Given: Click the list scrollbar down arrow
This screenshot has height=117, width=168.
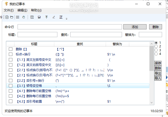Looking at the screenshot, I should [x=151, y=103].
